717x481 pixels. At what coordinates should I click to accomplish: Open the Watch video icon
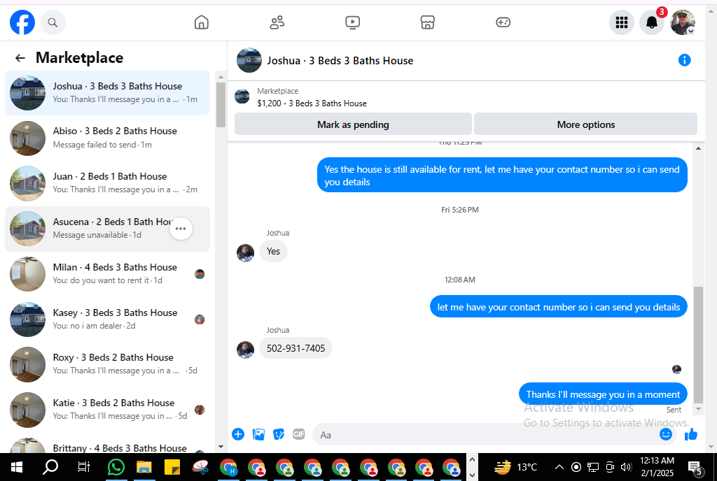(x=352, y=22)
